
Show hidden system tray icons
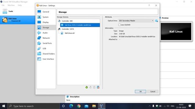pyautogui.click(x=150, y=106)
